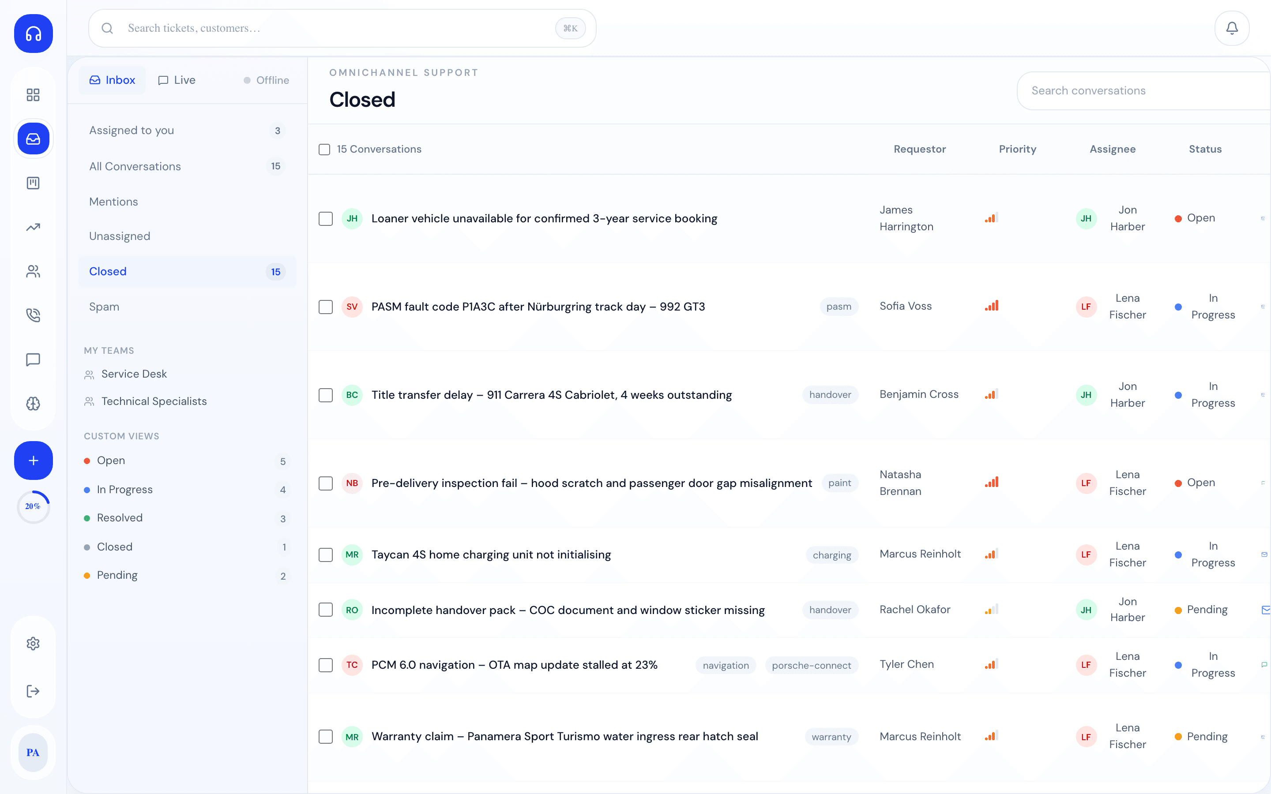This screenshot has width=1271, height=794.
Task: Click the Offline status indicator
Action: click(x=266, y=80)
